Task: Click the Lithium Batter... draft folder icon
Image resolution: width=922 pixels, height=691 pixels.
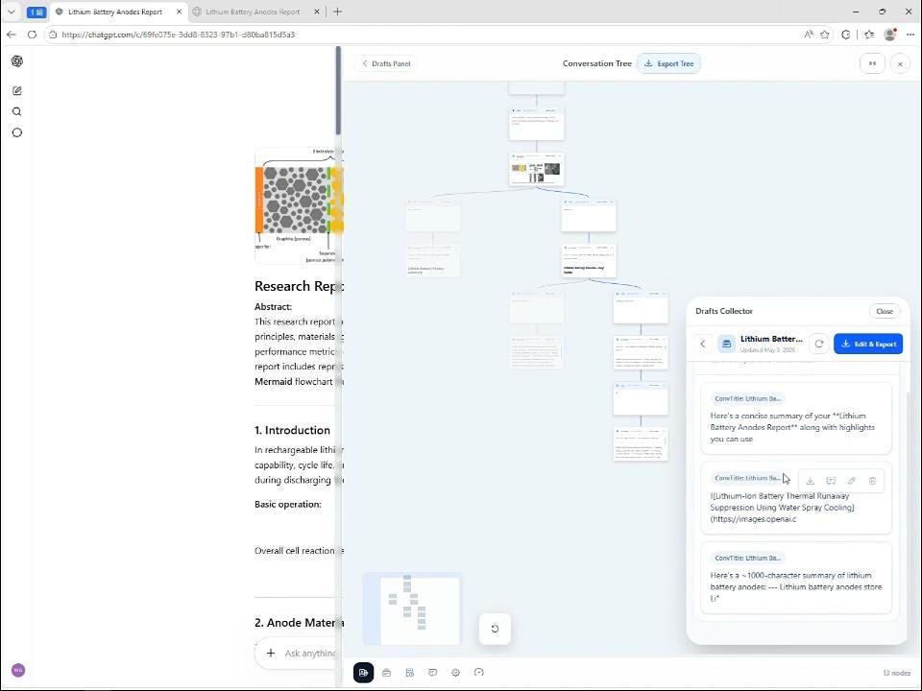Action: tap(726, 344)
